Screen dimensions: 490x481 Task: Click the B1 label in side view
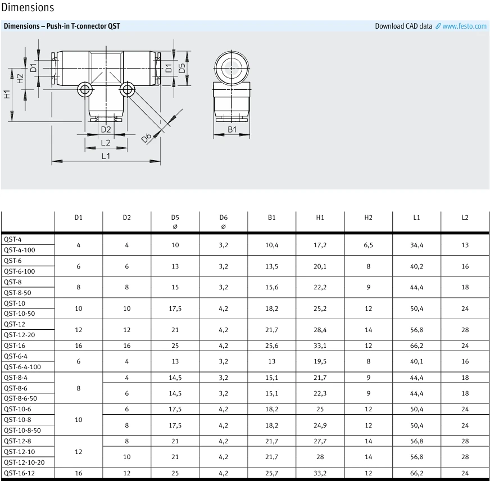click(232, 129)
